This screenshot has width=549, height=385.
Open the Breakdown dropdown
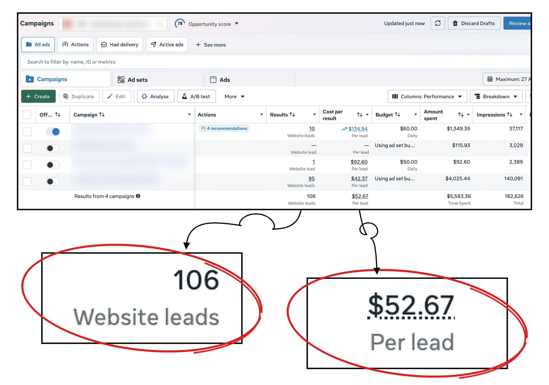[x=496, y=96]
